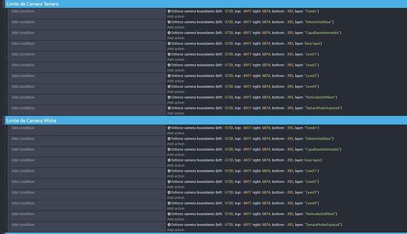Edit "Level2" layer parameter in Wisha group

point(311,182)
